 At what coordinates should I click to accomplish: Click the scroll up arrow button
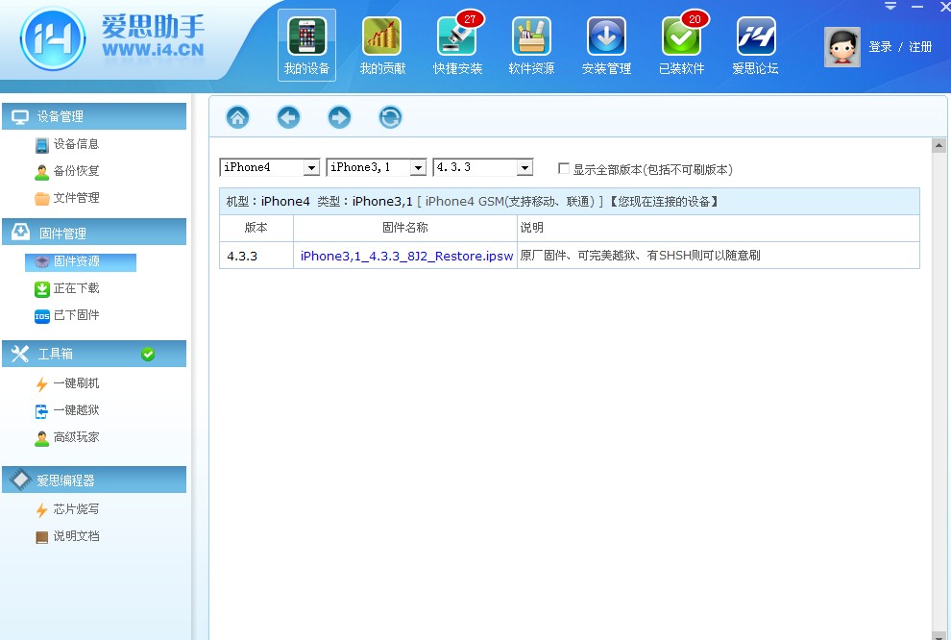(x=939, y=145)
